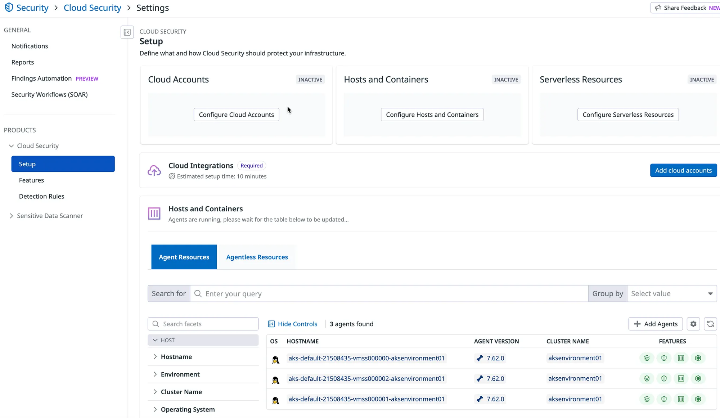This screenshot has height=418, width=720.
Task: Click first feature icon in vmss000001 row
Action: click(x=647, y=399)
